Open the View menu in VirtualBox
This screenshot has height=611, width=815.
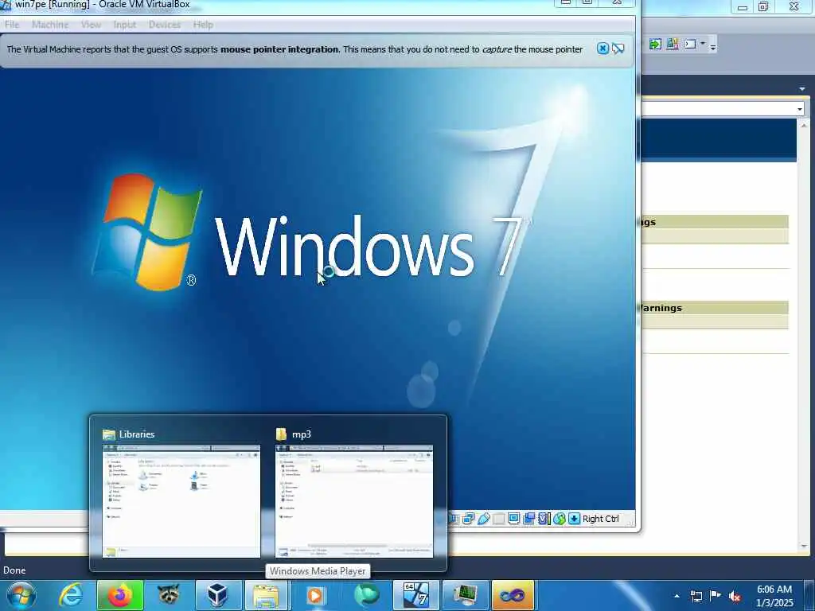tap(91, 25)
